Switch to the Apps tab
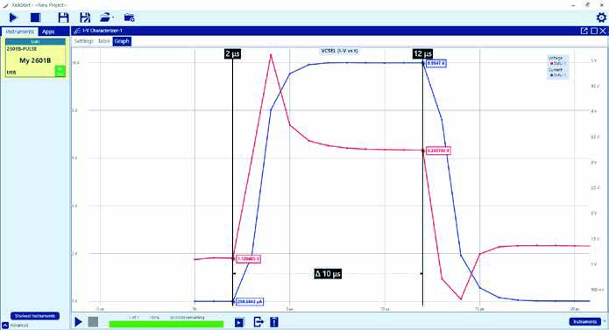This screenshot has height=330, width=609. (48, 32)
